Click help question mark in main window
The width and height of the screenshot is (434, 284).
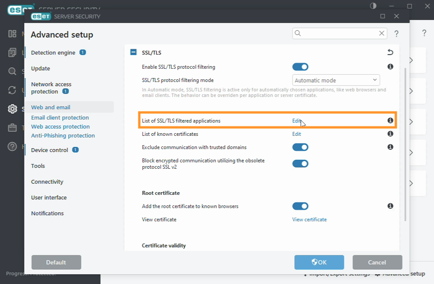[x=424, y=33]
